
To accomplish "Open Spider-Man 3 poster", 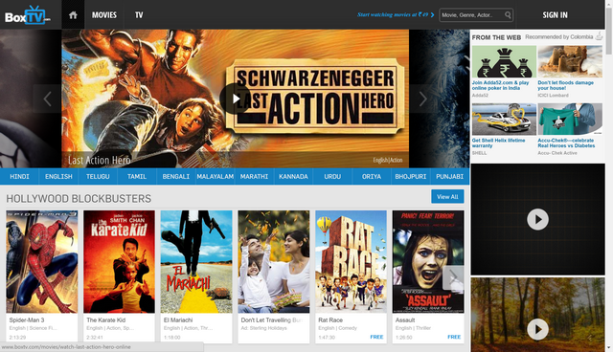I will point(42,261).
